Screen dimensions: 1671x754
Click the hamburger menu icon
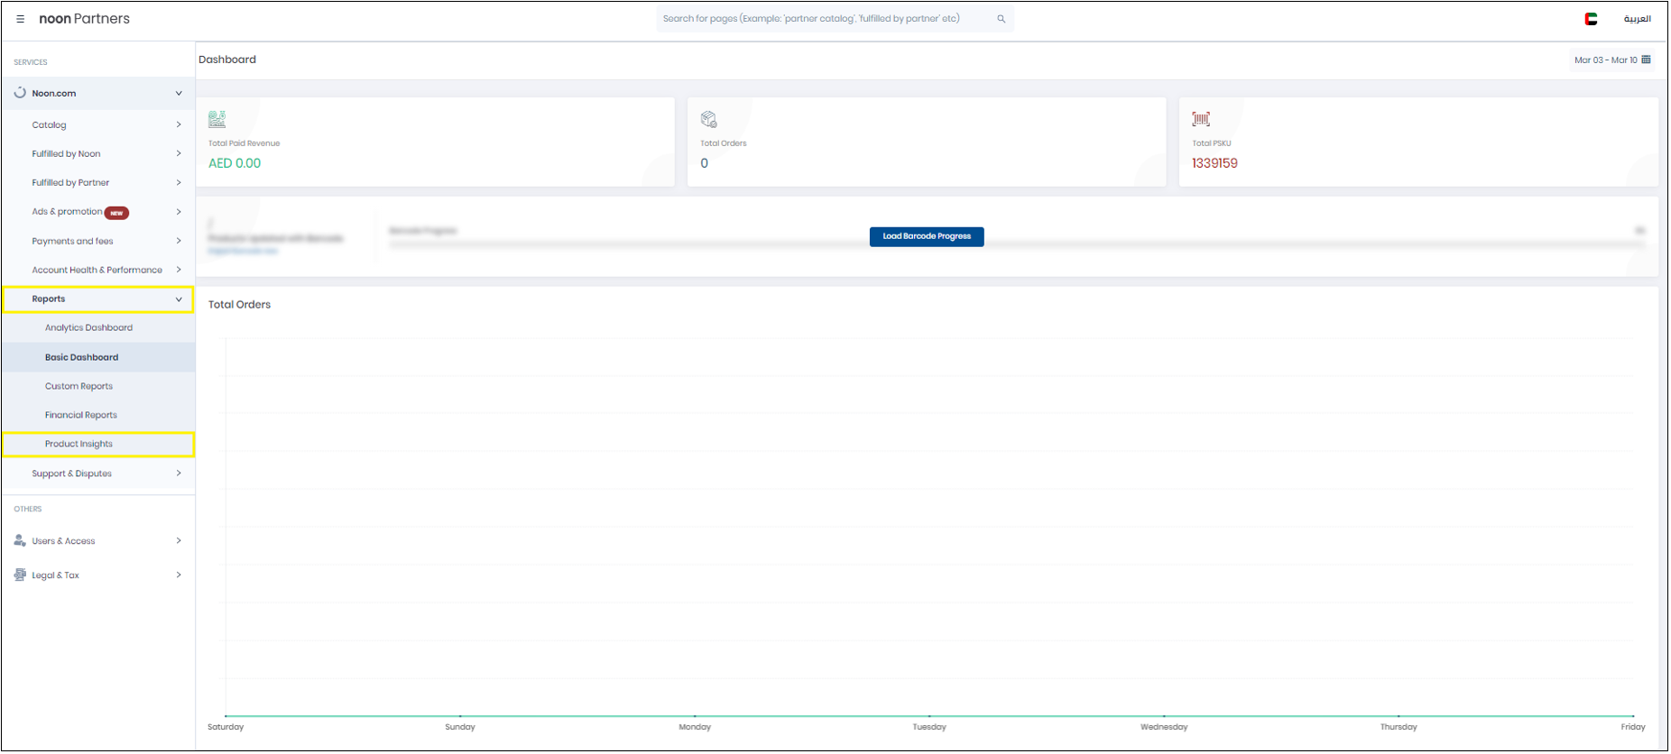tap(20, 19)
